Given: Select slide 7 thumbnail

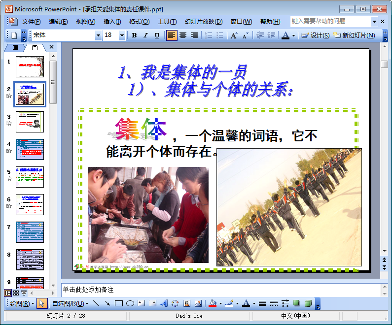Looking at the screenshot, I should [x=30, y=232].
